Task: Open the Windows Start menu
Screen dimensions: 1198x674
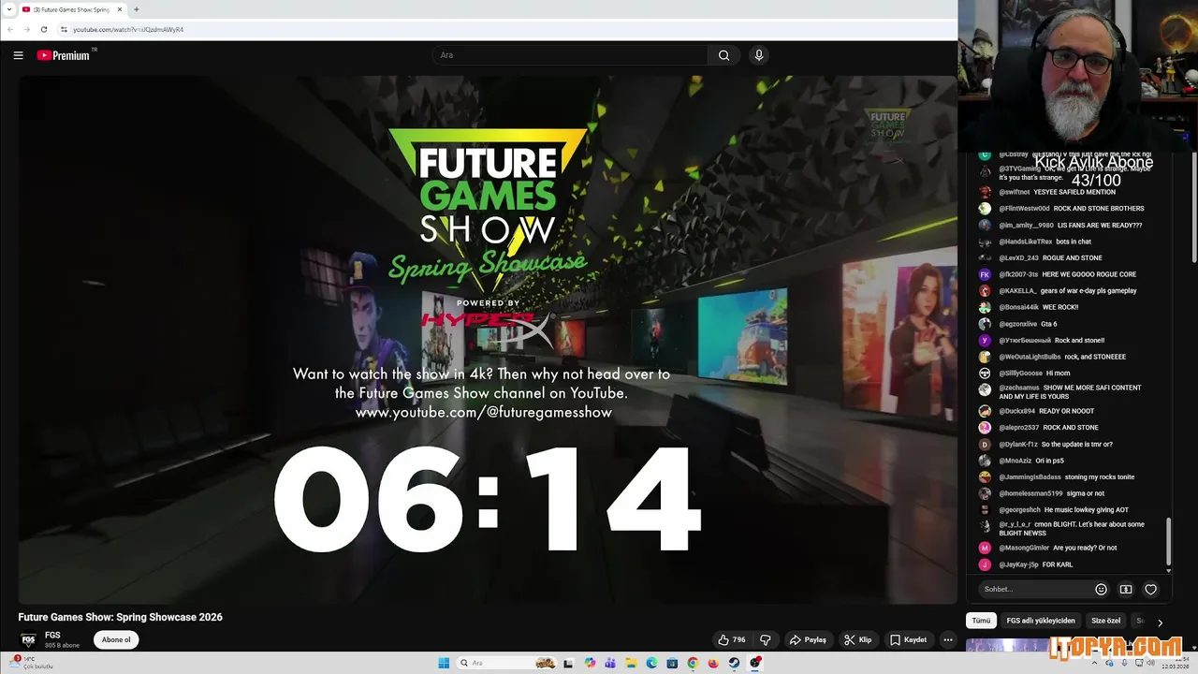Action: pyautogui.click(x=444, y=663)
